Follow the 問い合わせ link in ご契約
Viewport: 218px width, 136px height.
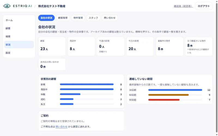(62, 126)
